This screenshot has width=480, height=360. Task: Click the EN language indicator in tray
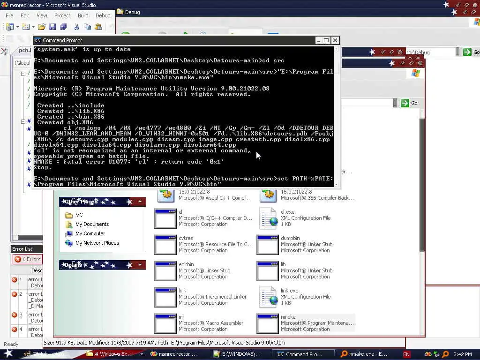coord(406,354)
